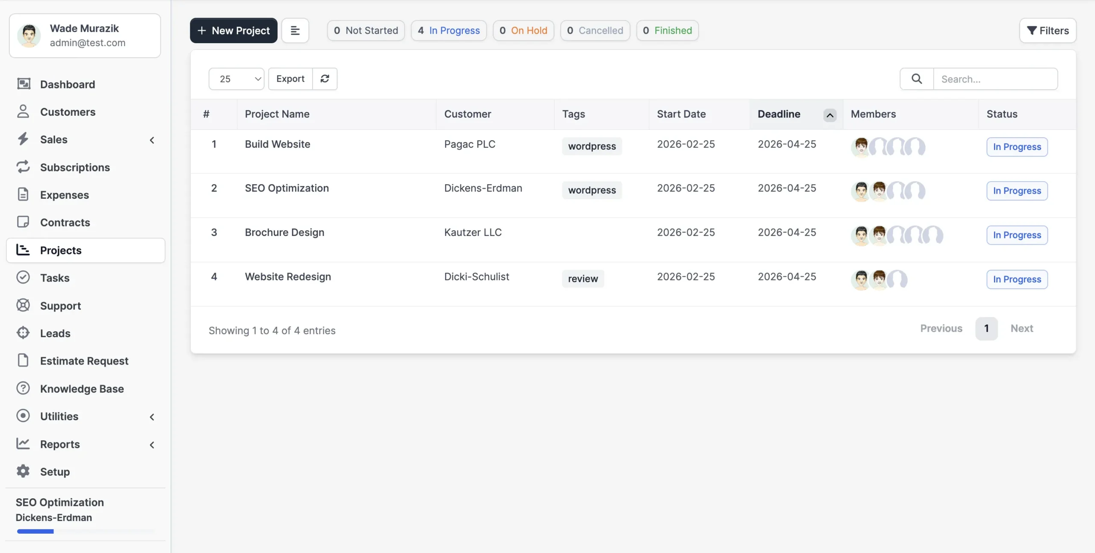Switch to the Finished filter tab
This screenshot has height=553, width=1095.
pos(667,30)
